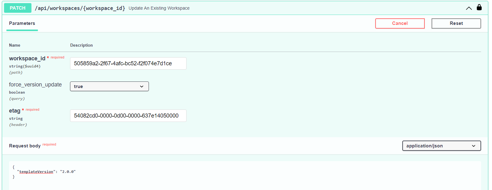Open the force_version_update true dropdown

109,86
